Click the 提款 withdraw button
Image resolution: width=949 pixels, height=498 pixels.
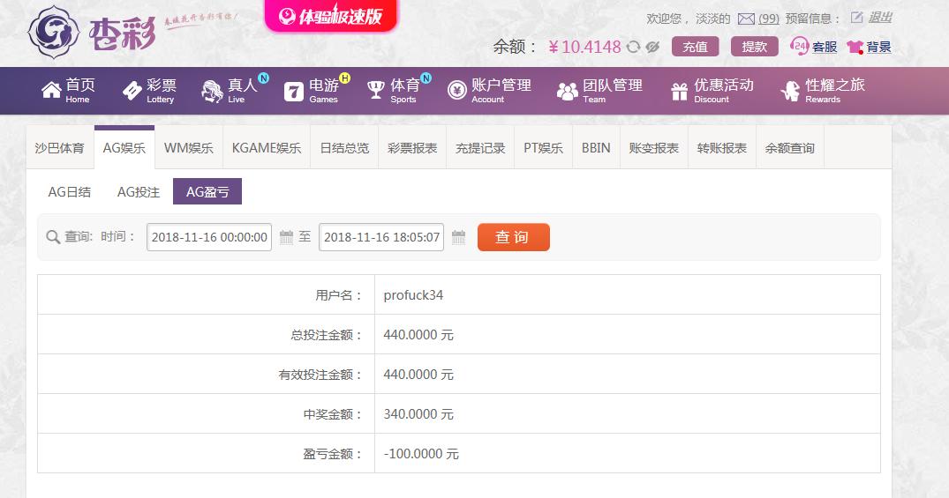pyautogui.click(x=754, y=47)
